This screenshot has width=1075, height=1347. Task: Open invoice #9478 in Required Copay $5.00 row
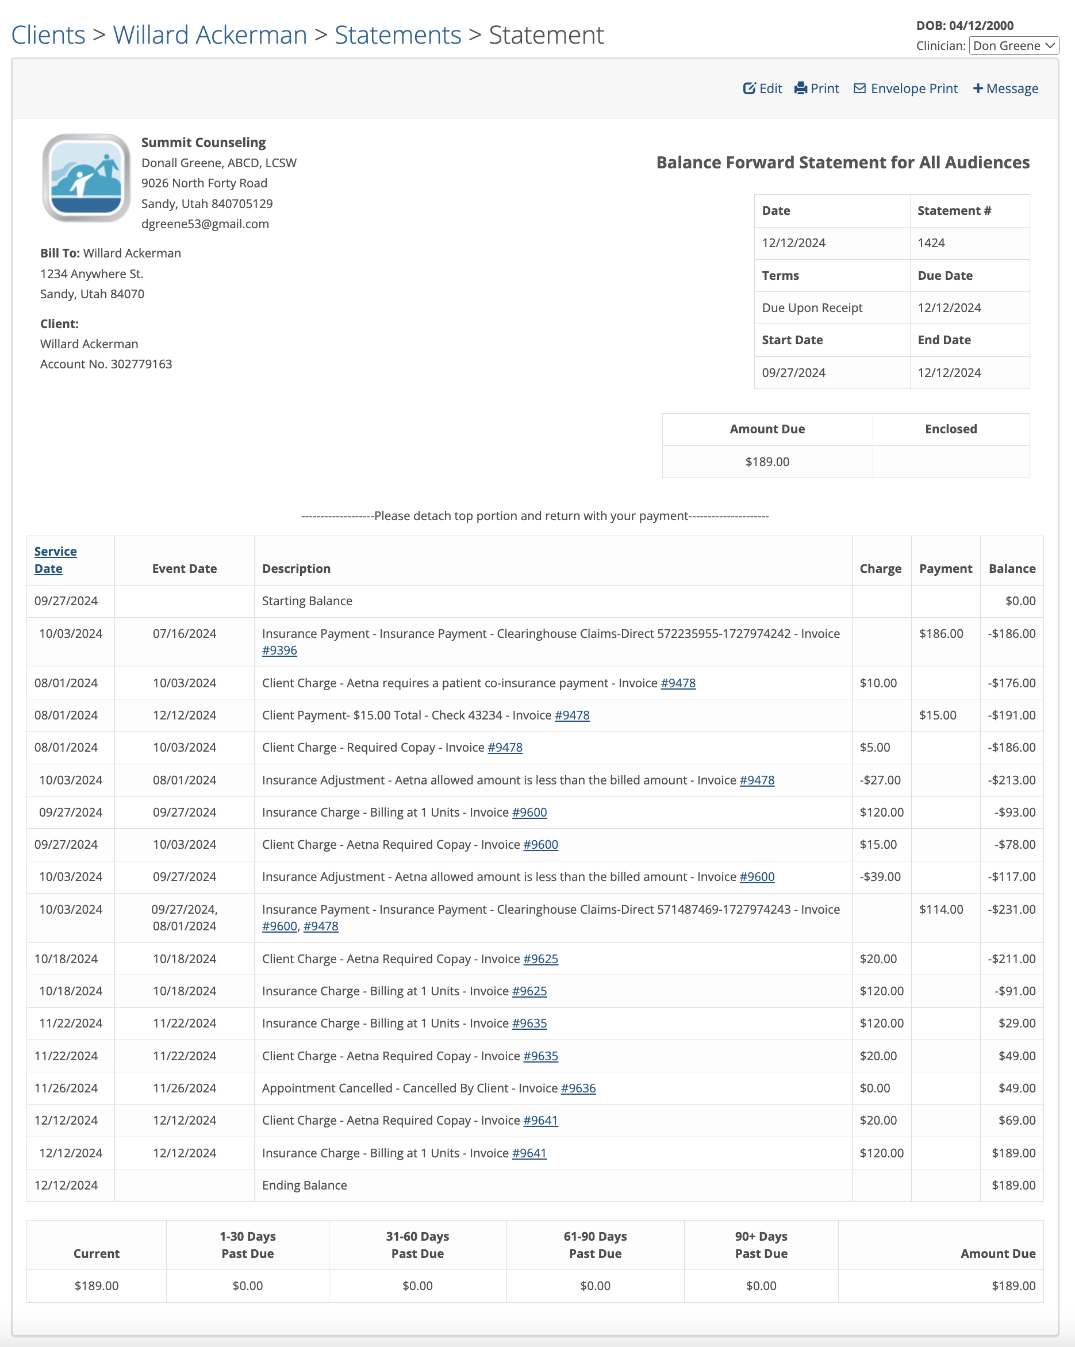pos(505,747)
